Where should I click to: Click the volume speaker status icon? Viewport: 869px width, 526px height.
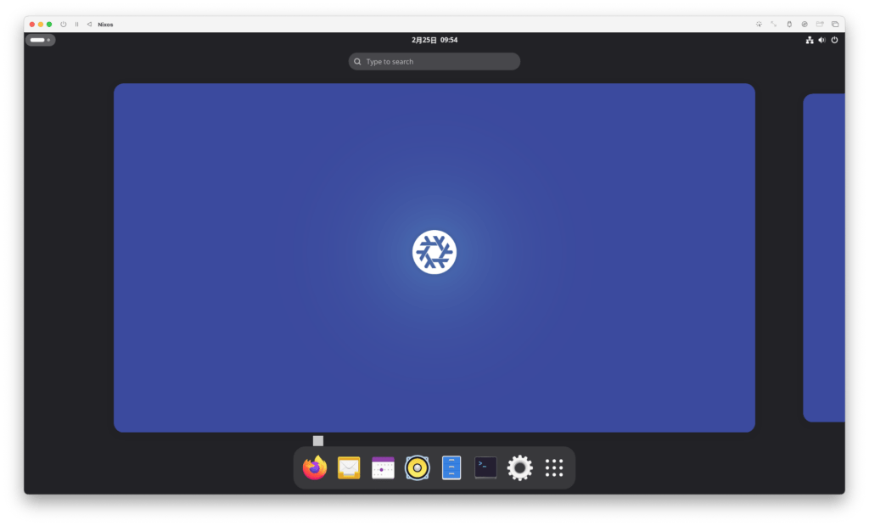[x=821, y=40]
